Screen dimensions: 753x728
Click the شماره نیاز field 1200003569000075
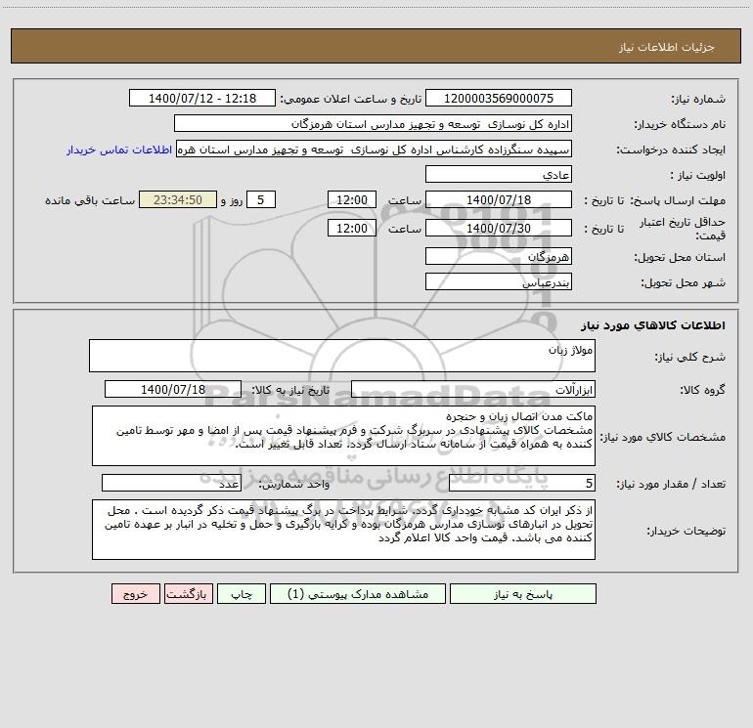click(x=499, y=98)
